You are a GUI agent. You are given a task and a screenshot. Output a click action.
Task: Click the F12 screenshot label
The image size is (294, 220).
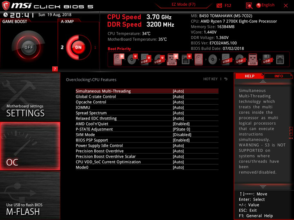[228, 5]
